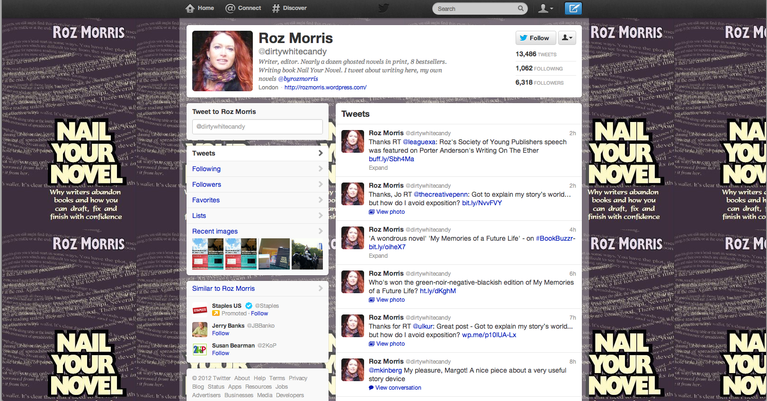This screenshot has height=401, width=767.
Task: Open the @thecreativepenn mention
Action: tap(442, 194)
